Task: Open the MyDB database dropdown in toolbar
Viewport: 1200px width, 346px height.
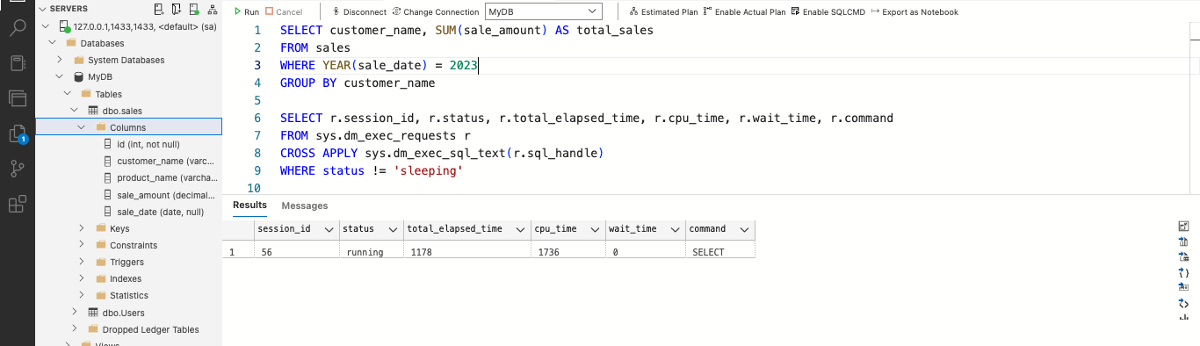Action: [x=544, y=12]
